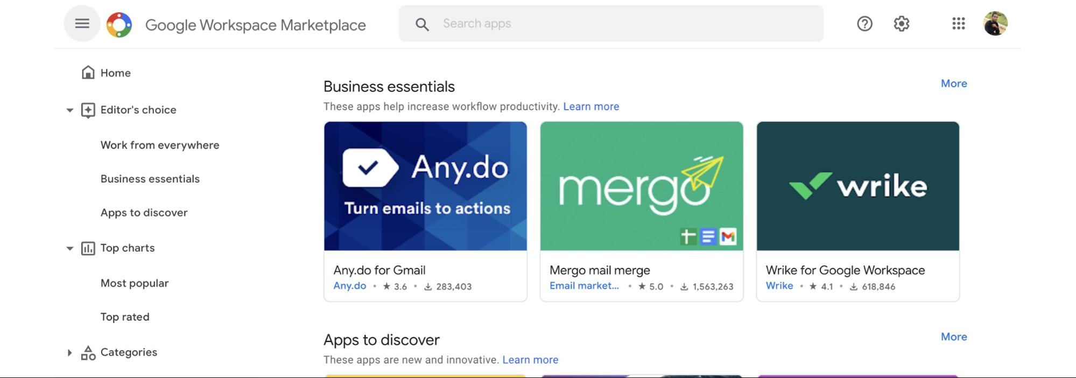1076x378 pixels.
Task: Open Work from everywhere in sidebar
Action: pyautogui.click(x=160, y=145)
